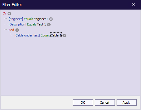Edit the Cable 1 value box

[56, 35]
